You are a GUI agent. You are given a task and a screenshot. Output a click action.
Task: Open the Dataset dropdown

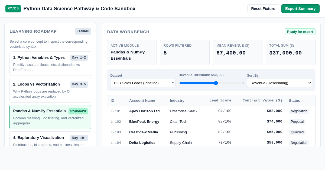[143, 83]
